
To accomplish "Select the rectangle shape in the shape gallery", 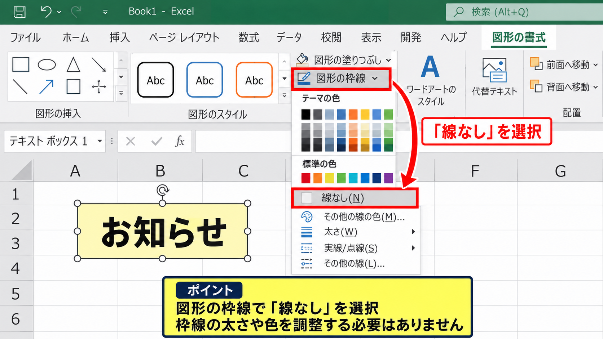I will tap(21, 64).
